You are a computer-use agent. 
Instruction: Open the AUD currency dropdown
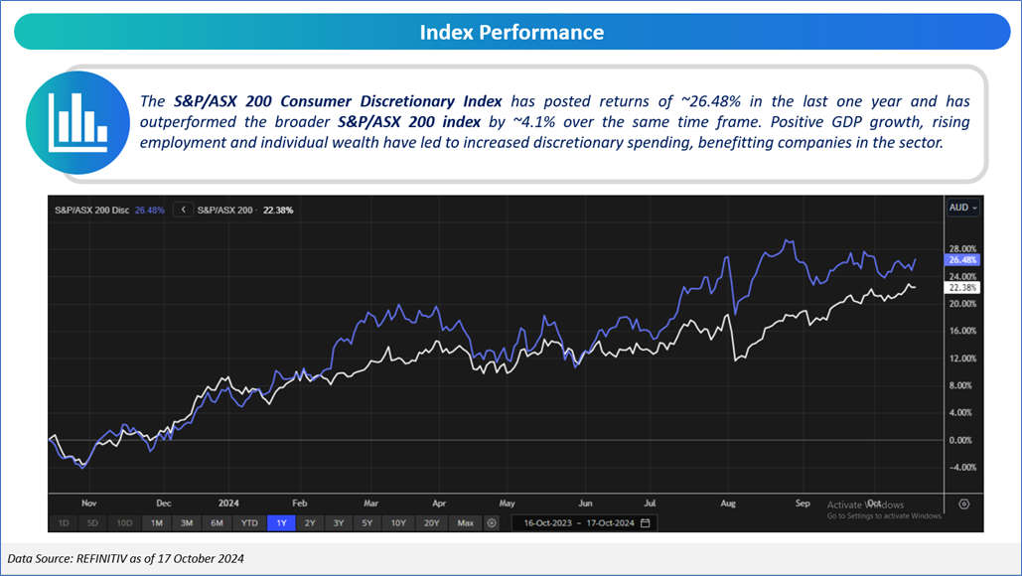click(962, 208)
